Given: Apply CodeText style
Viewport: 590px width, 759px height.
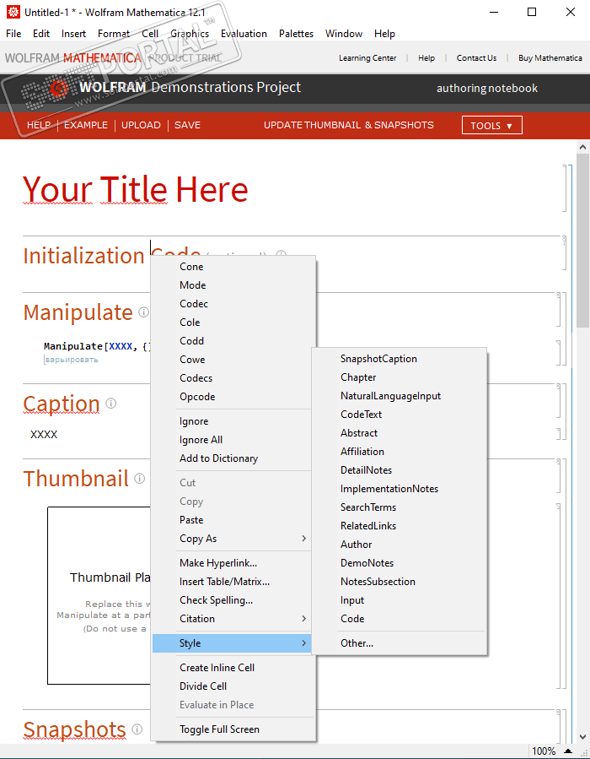Looking at the screenshot, I should pyautogui.click(x=400, y=415).
